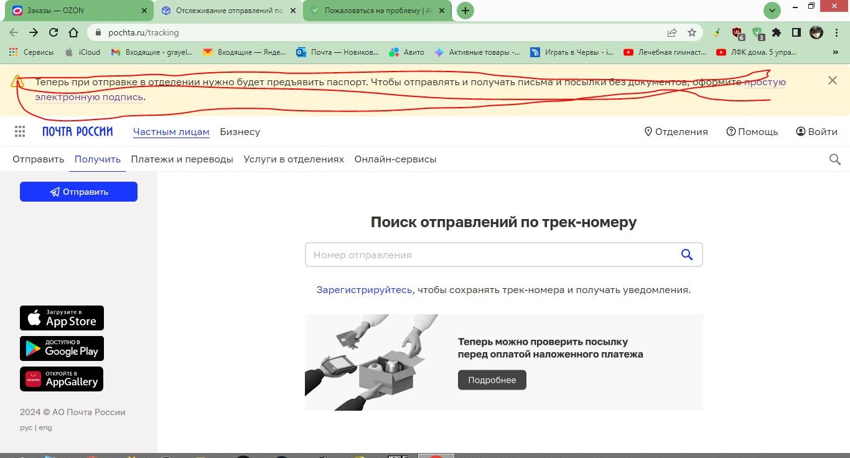Open the App Store download badge

point(61,318)
